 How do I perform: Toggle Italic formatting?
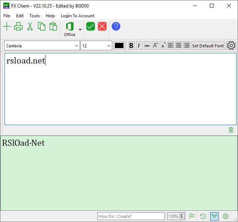(139, 45)
